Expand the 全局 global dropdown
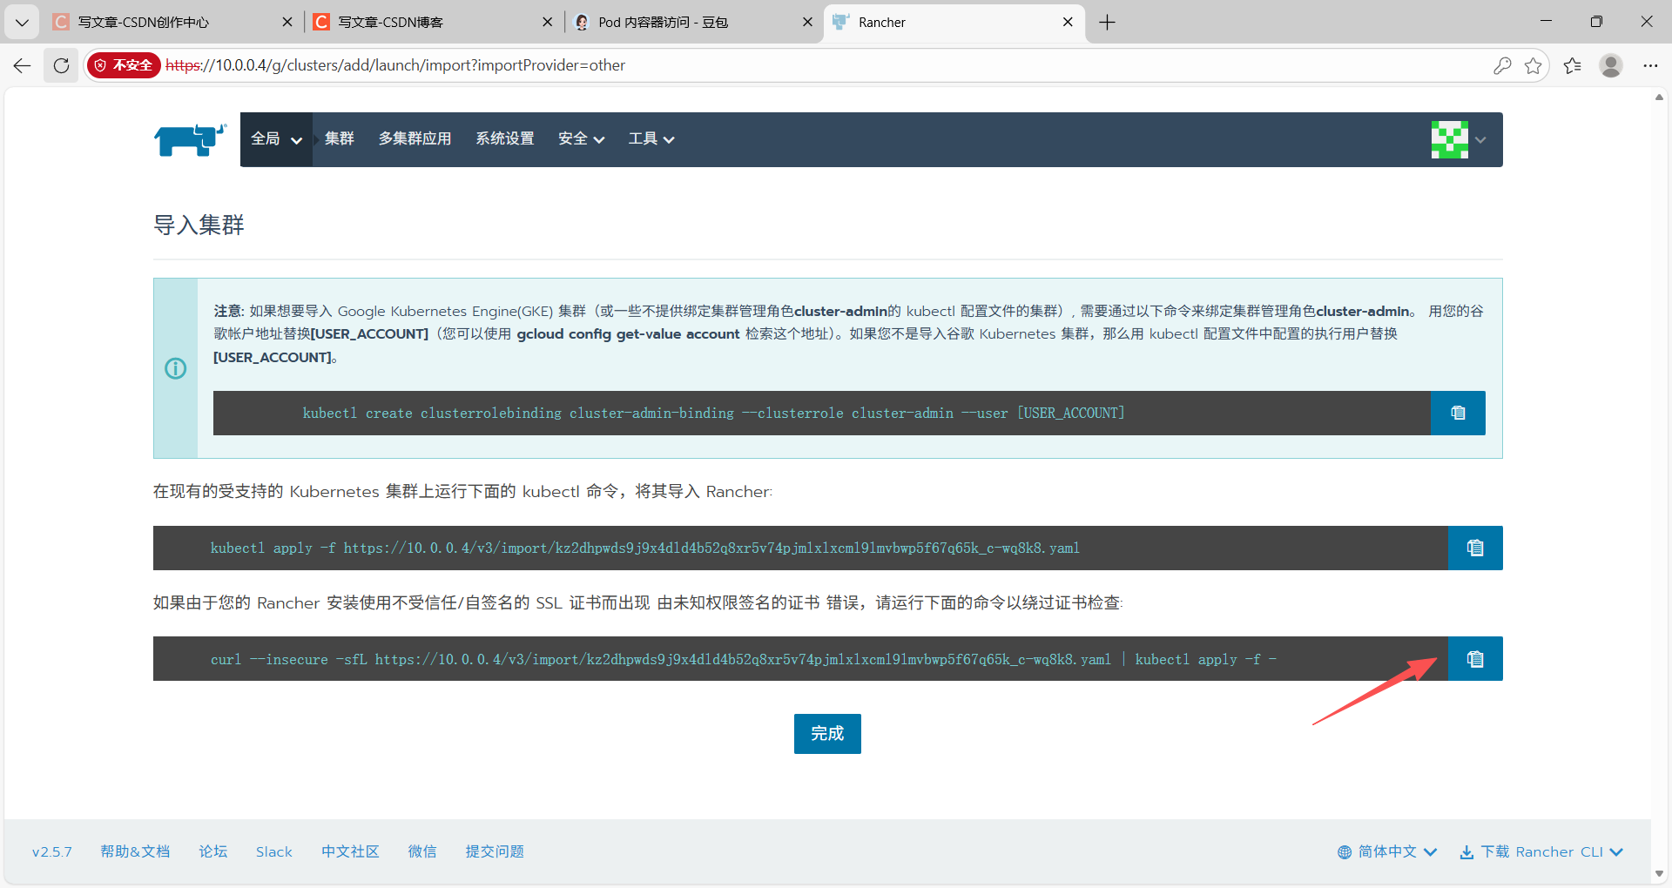This screenshot has height=888, width=1672. tap(276, 139)
